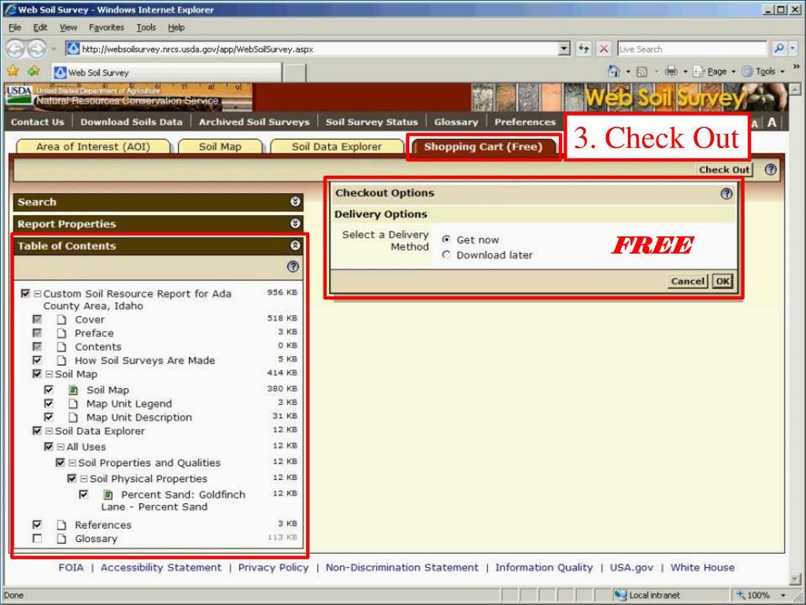Open the Area of Interest (AOI) tab
Screen dimensions: 806x605
coord(93,147)
